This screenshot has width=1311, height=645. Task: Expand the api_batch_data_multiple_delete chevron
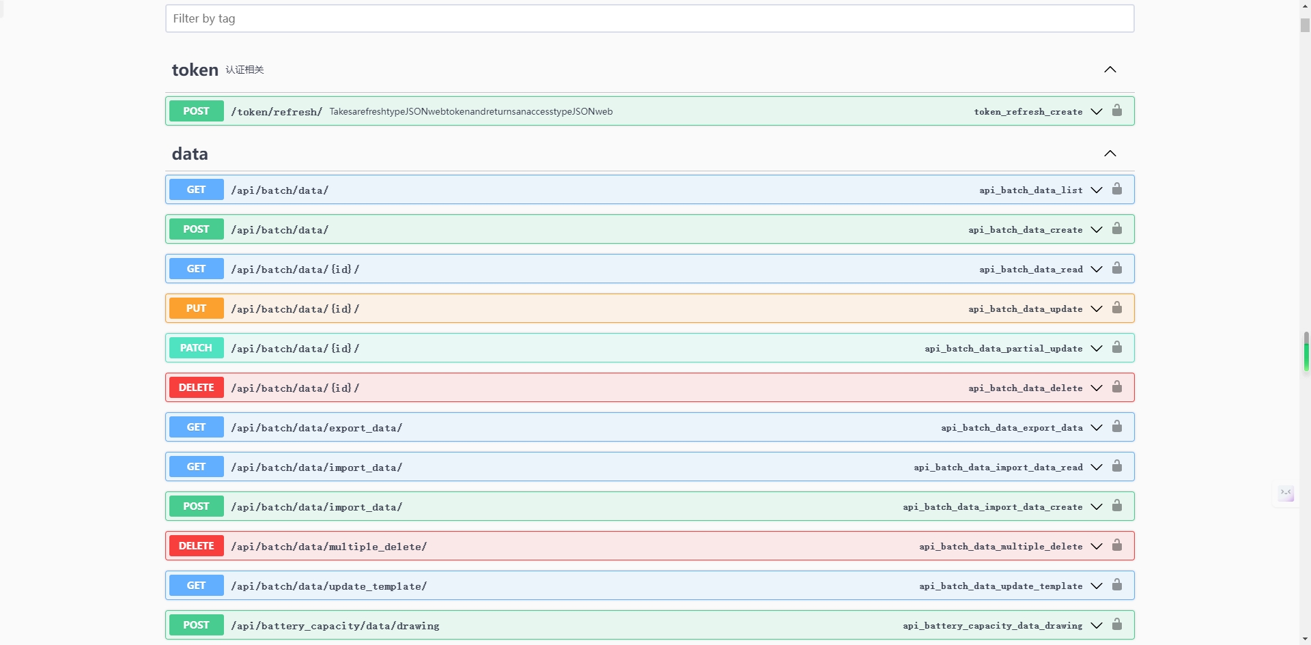pyautogui.click(x=1097, y=546)
